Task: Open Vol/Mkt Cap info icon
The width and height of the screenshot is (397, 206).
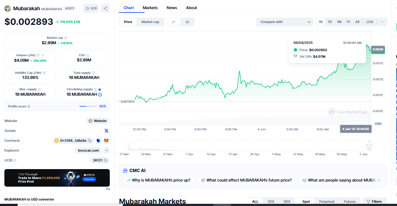Action: pyautogui.click(x=44, y=73)
